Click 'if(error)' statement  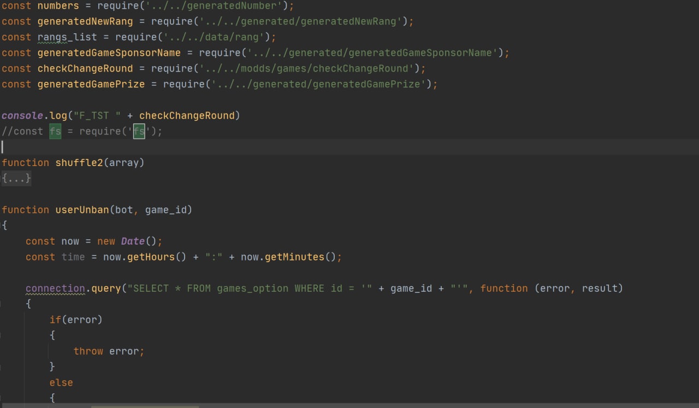coord(76,320)
